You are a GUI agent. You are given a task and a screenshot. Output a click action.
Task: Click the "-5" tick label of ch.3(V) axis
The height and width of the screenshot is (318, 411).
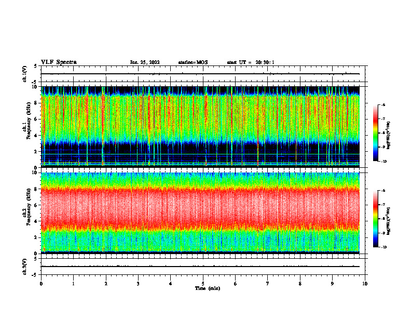pyautogui.click(x=35, y=275)
